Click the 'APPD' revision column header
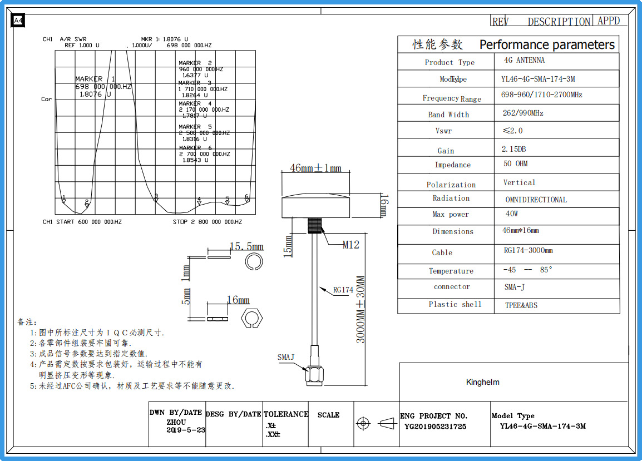 (x=609, y=21)
